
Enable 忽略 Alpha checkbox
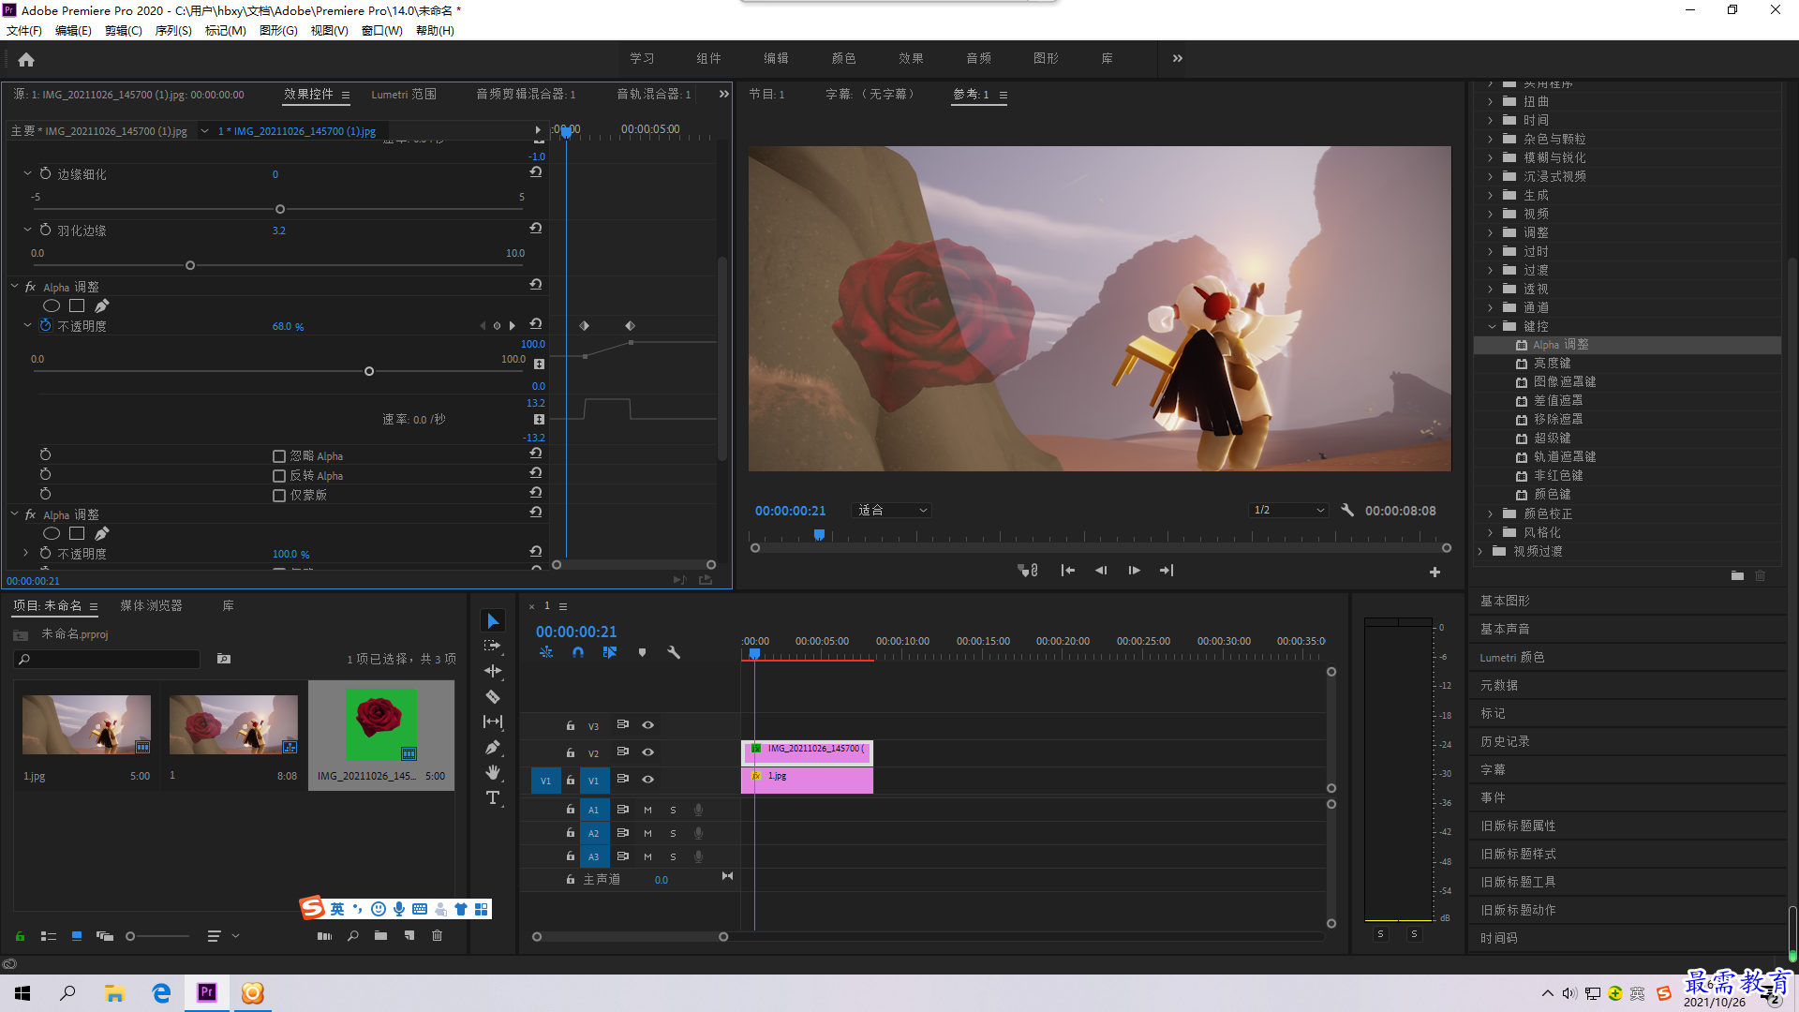(x=279, y=456)
